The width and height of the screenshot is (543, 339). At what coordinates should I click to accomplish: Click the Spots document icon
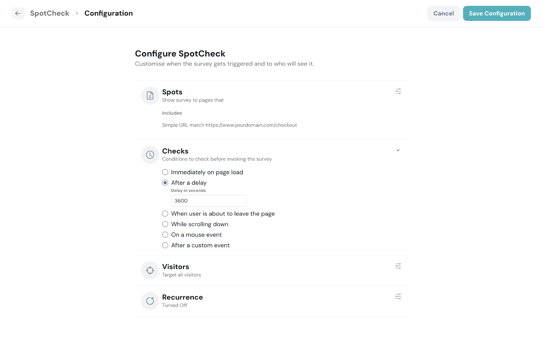tap(150, 96)
